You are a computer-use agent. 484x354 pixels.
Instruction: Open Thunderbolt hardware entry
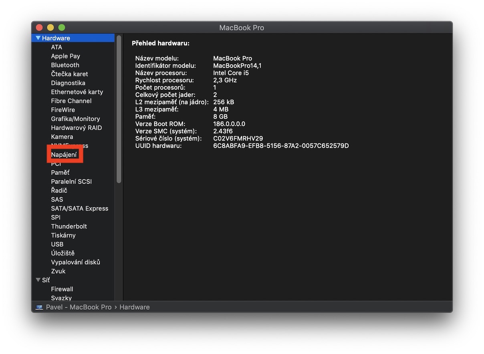(69, 226)
